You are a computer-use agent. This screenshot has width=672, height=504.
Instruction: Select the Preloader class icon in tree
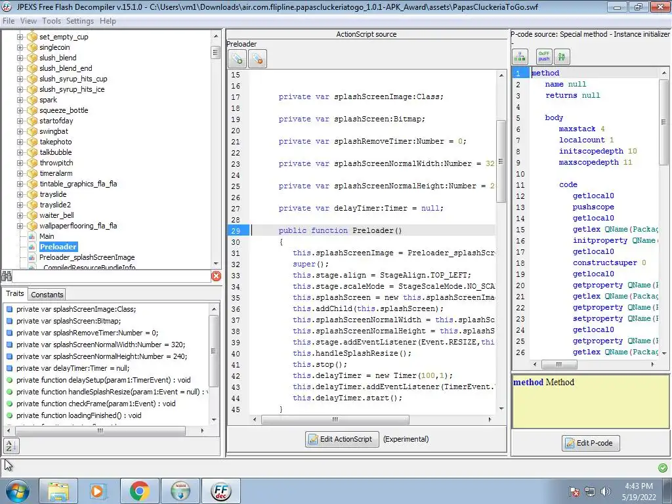tap(32, 247)
